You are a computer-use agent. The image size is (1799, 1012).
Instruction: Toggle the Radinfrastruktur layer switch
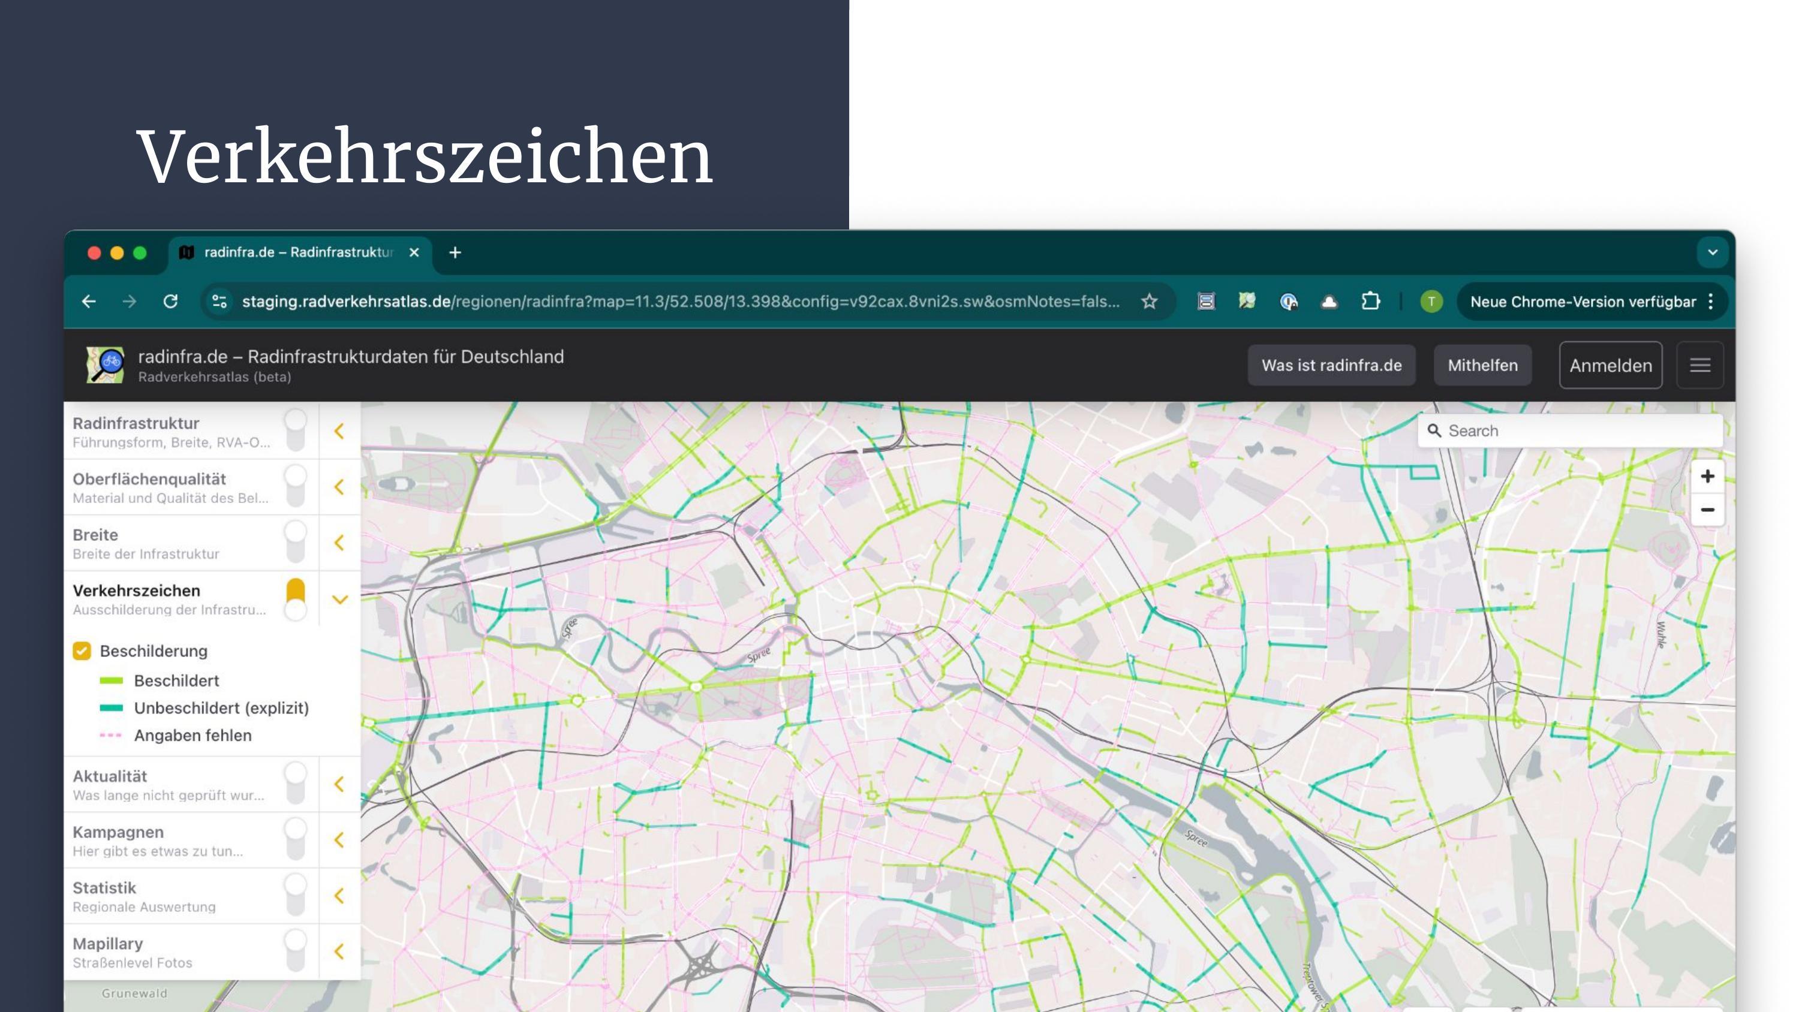296,430
